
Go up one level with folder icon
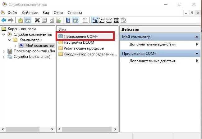pyautogui.click(x=20, y=20)
